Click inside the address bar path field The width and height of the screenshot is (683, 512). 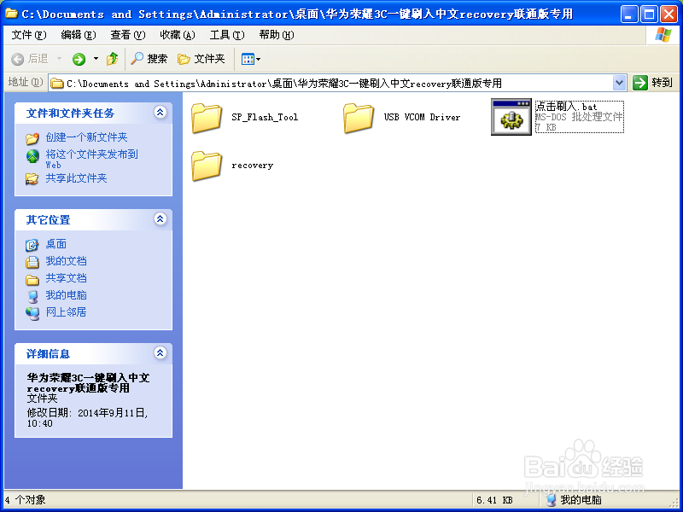click(x=341, y=83)
